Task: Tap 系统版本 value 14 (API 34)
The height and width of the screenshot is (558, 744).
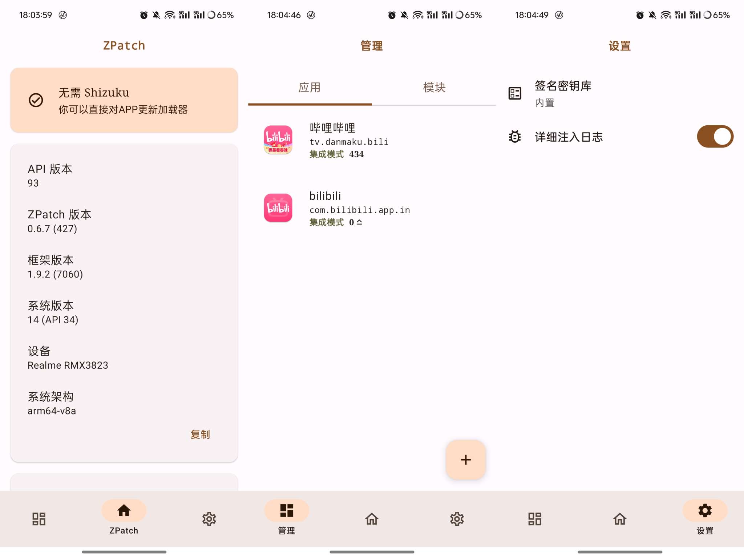Action: tap(53, 320)
